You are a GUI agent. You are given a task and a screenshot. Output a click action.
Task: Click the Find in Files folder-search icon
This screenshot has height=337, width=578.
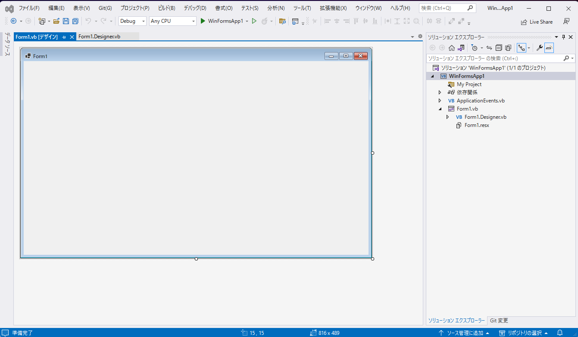[x=282, y=21]
